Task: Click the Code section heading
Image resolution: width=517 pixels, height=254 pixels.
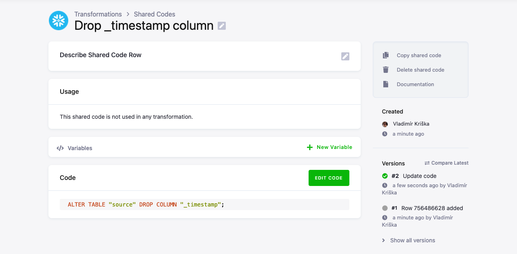Action: (x=68, y=178)
